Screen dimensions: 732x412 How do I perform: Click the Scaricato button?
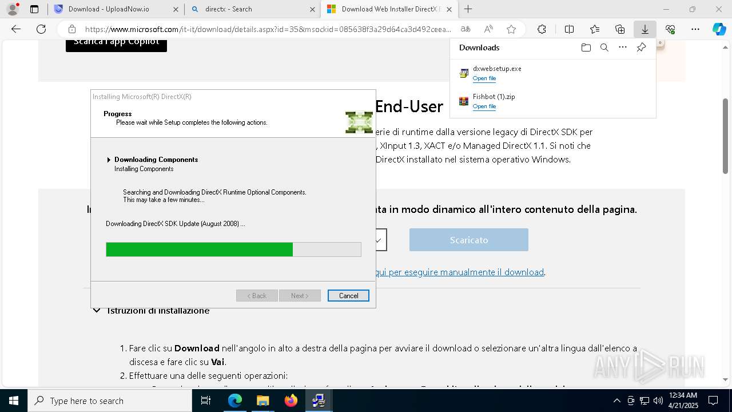point(469,240)
